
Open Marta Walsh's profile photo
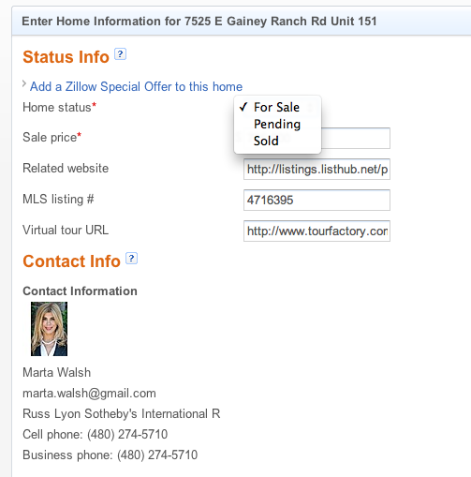click(49, 329)
